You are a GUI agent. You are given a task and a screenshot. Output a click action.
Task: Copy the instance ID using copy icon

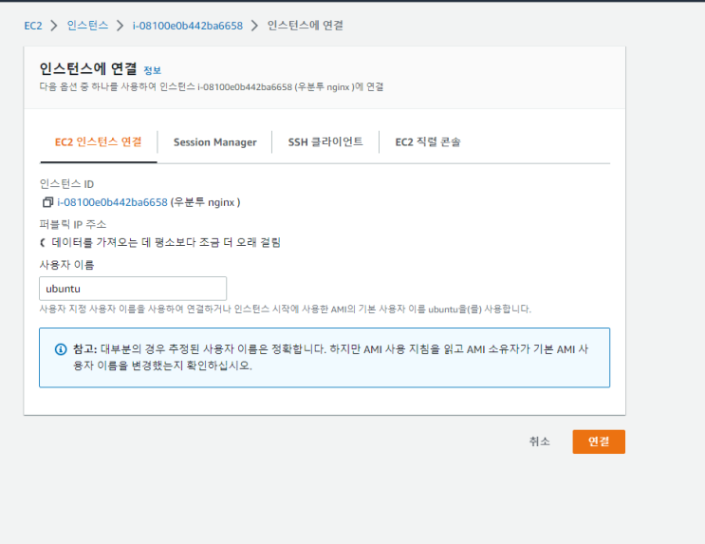(47, 202)
